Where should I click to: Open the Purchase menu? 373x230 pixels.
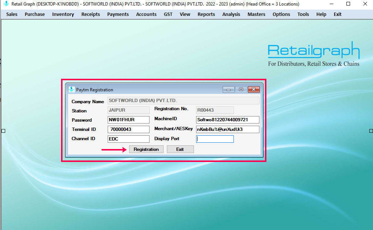(35, 14)
